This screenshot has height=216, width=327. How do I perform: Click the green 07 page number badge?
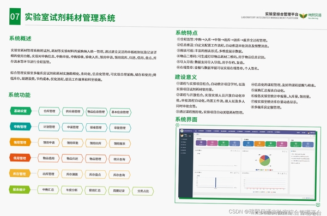pyautogui.click(x=15, y=16)
